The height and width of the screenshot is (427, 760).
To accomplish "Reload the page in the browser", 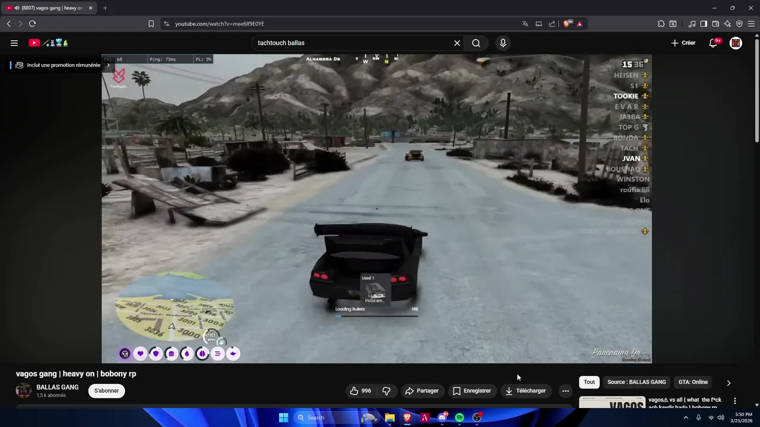I will 32,24.
